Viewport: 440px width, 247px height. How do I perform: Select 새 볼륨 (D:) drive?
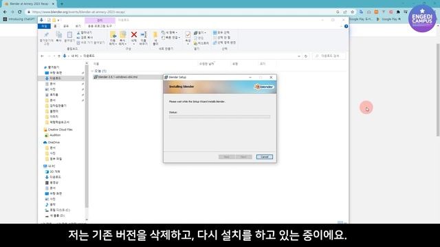pos(55,215)
